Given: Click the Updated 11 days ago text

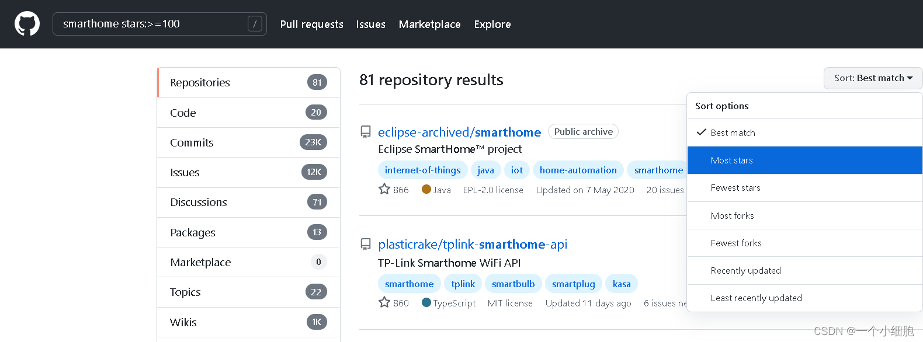Looking at the screenshot, I should point(588,303).
